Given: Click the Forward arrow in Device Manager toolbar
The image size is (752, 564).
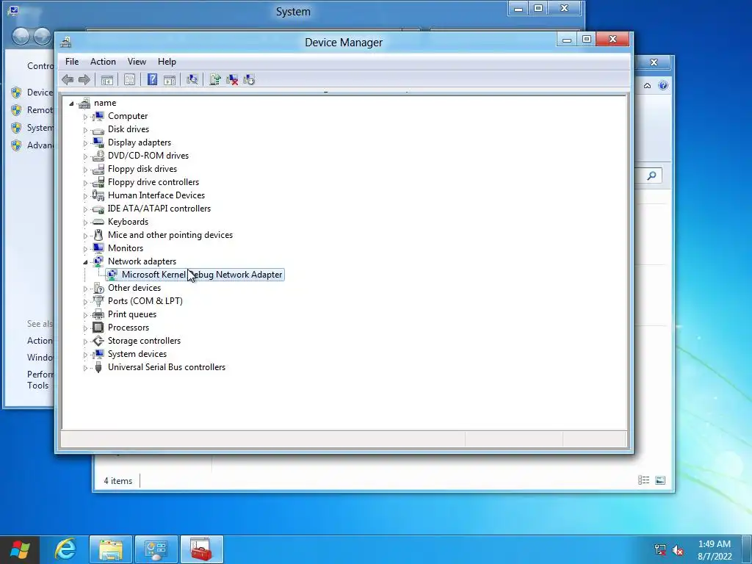Looking at the screenshot, I should coord(84,79).
